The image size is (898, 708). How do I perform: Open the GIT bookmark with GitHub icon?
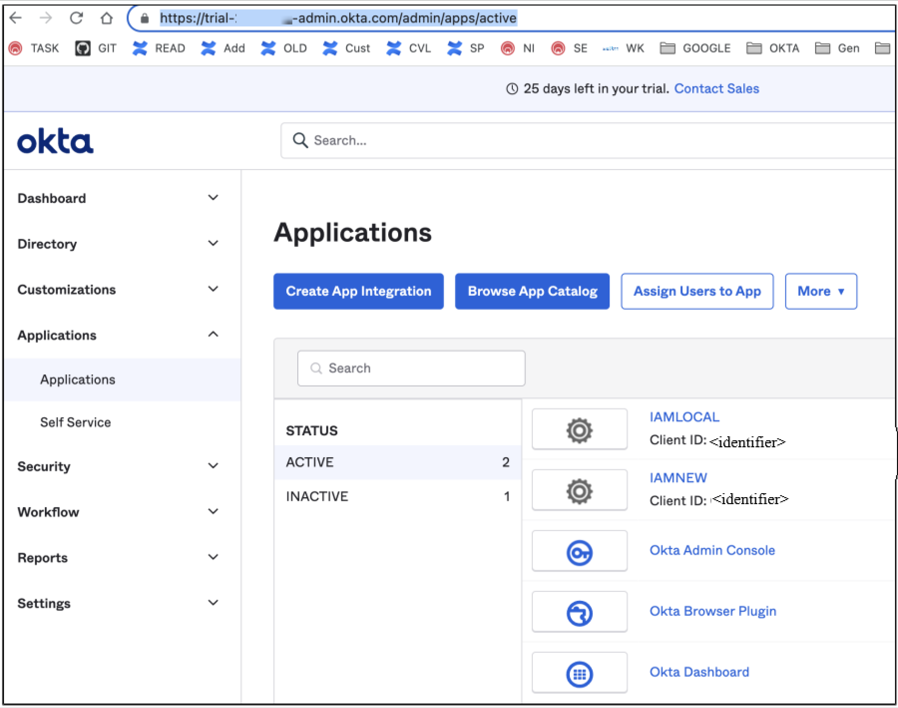tap(96, 48)
